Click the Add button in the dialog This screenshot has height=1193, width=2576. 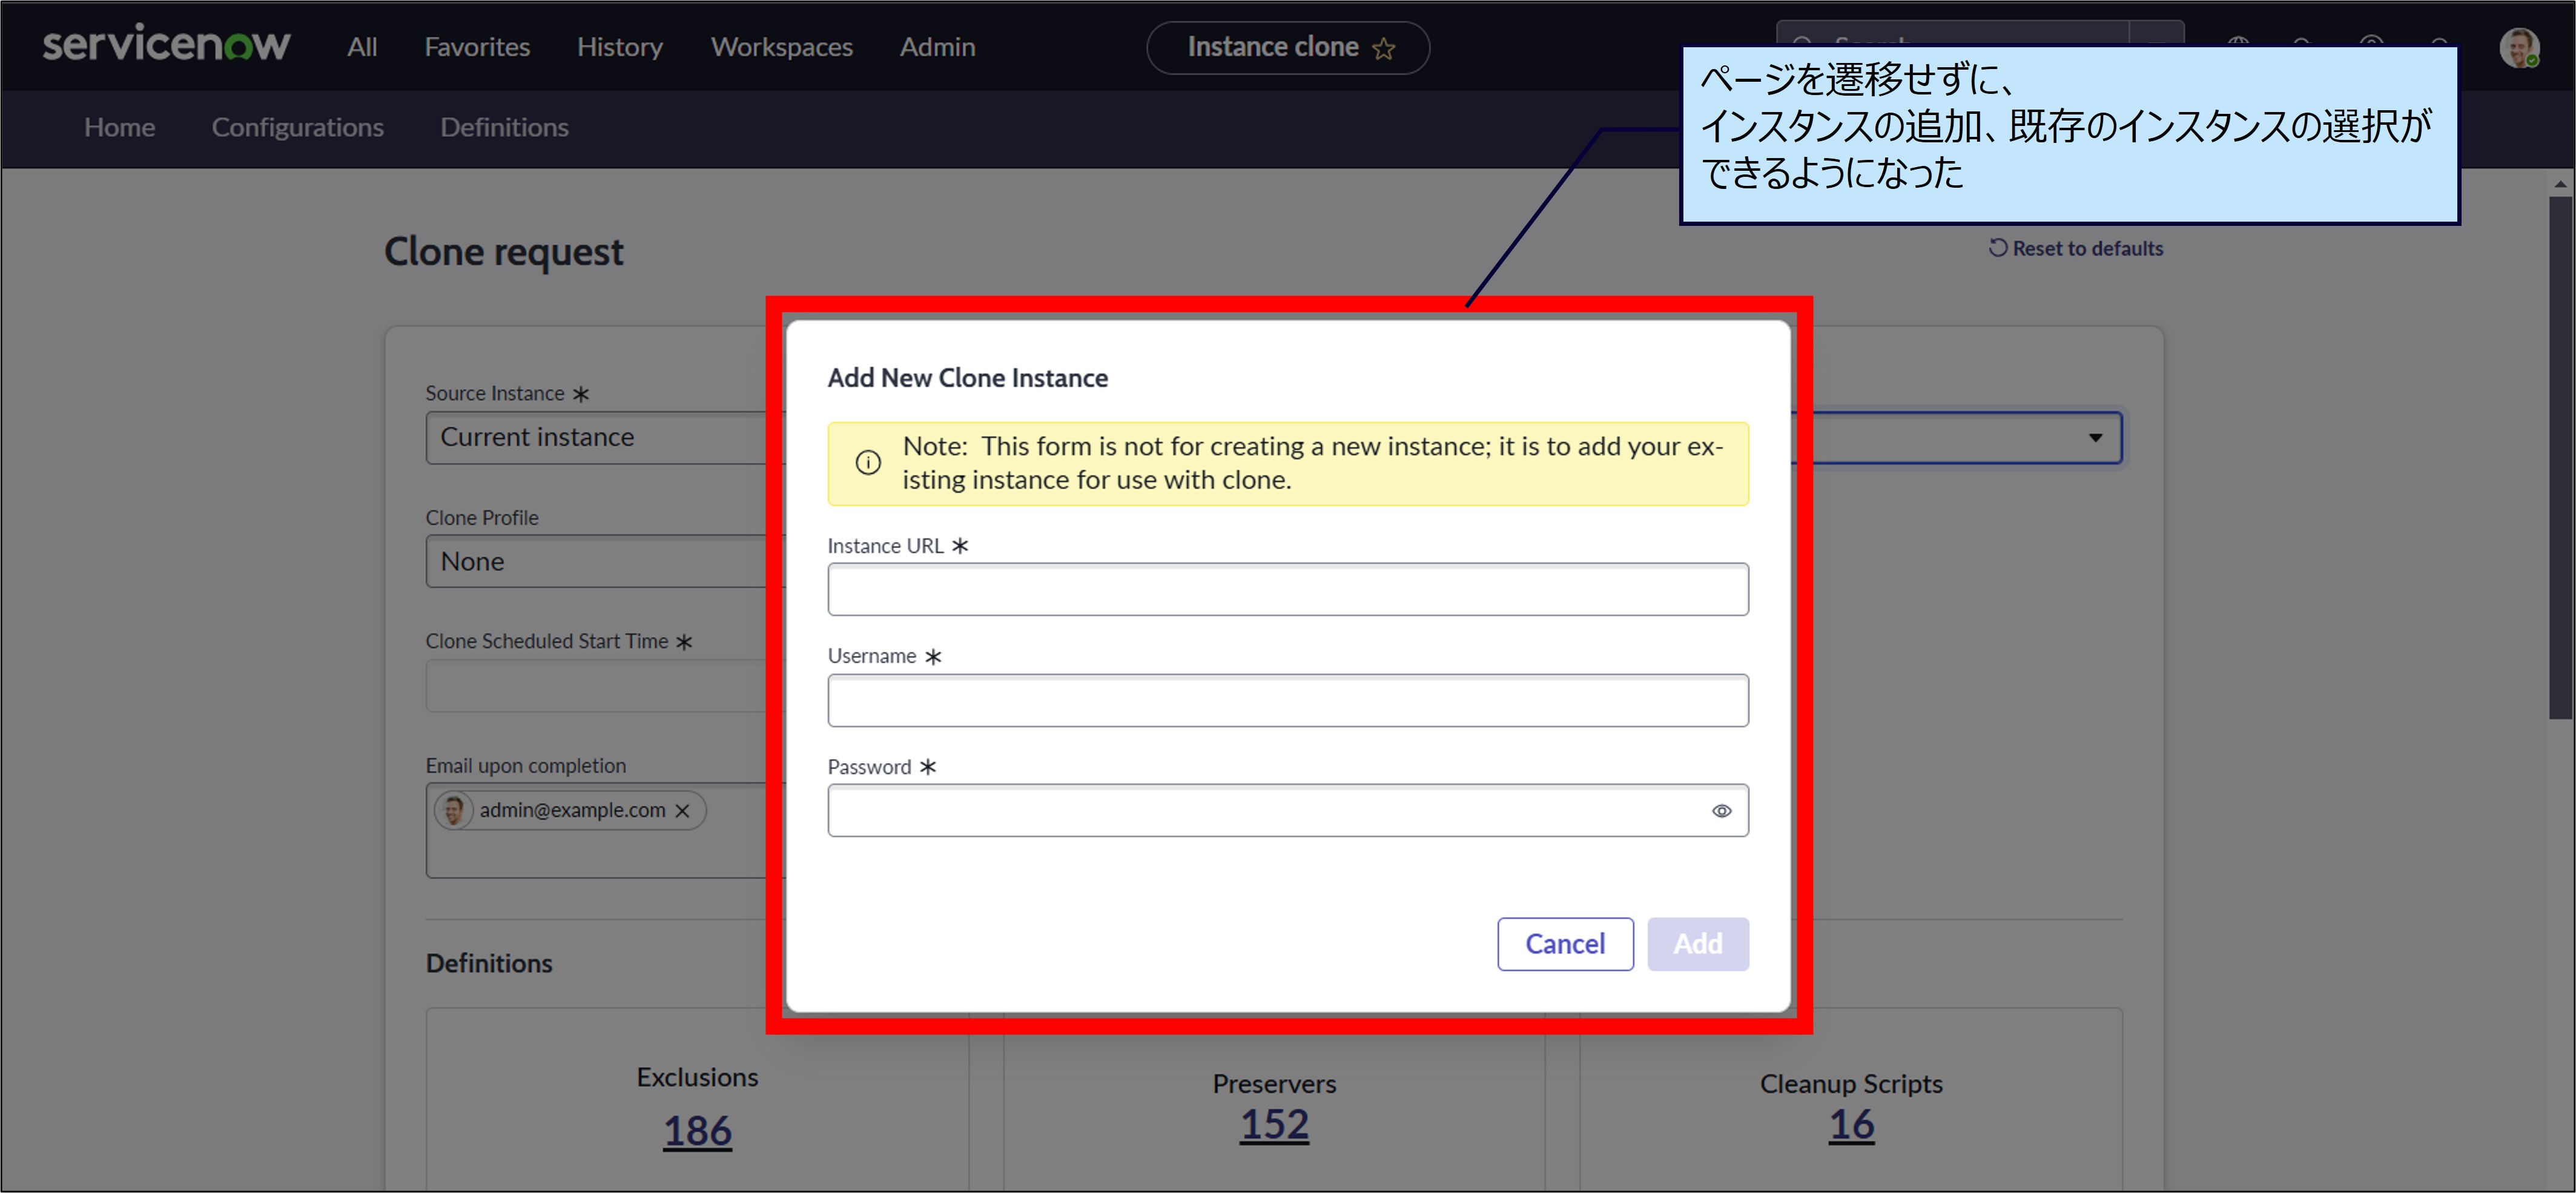1697,943
